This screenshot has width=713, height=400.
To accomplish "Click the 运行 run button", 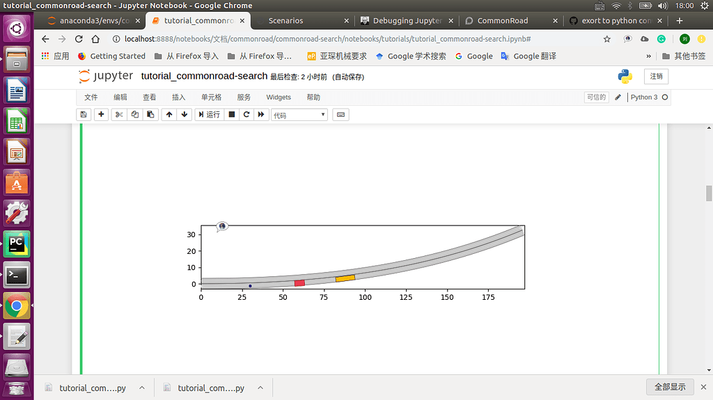I will (x=208, y=115).
